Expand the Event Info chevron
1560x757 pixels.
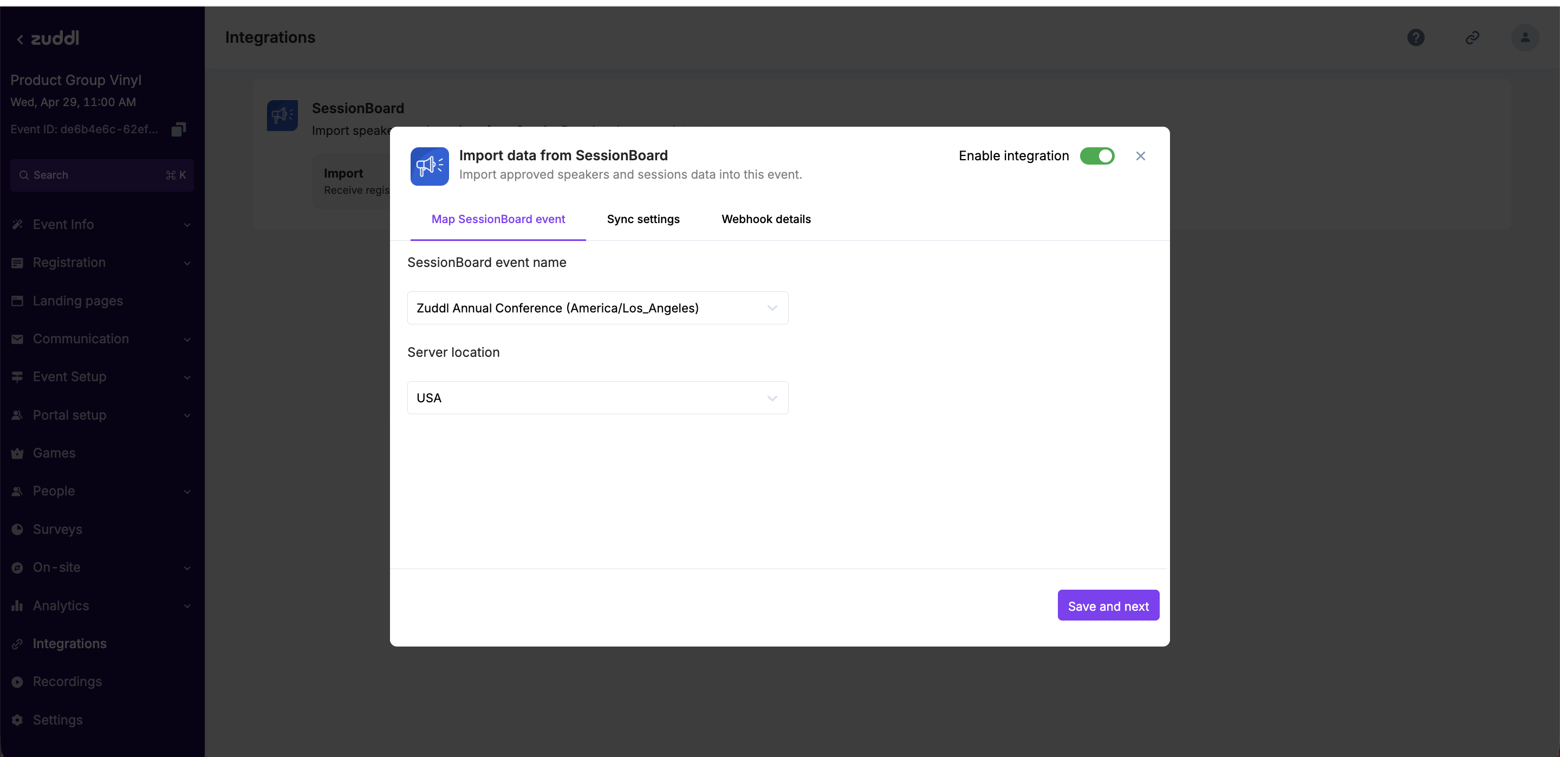point(187,225)
